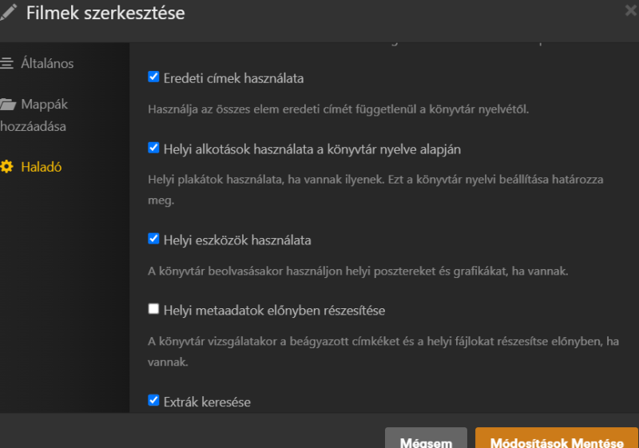This screenshot has height=448, width=639.
Task: Toggle Helyi eszközök használata checkbox
Action: (x=153, y=238)
